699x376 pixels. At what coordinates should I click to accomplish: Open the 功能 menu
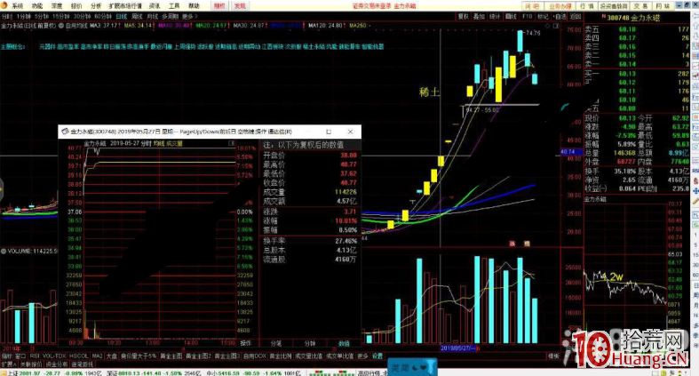(37, 6)
